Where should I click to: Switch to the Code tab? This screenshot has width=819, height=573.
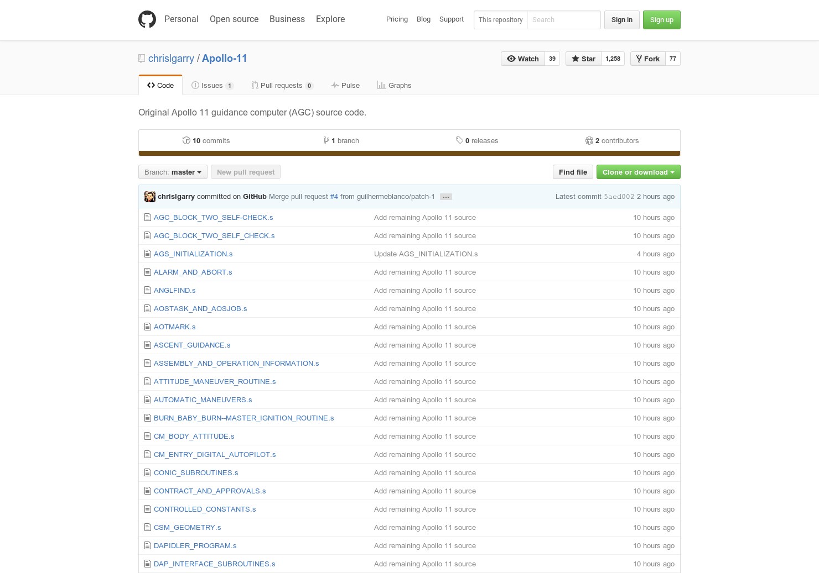pos(160,86)
